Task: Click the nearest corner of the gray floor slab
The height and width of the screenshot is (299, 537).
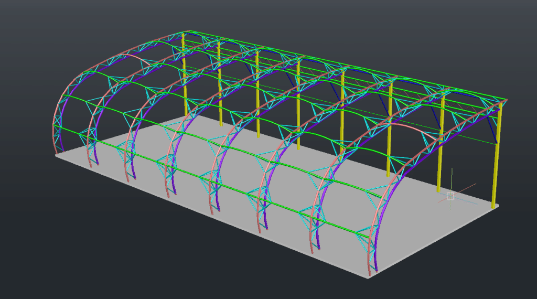Action: pyautogui.click(x=369, y=277)
